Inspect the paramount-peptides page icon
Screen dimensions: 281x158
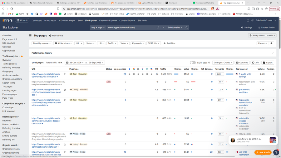pyautogui.click(x=65, y=90)
